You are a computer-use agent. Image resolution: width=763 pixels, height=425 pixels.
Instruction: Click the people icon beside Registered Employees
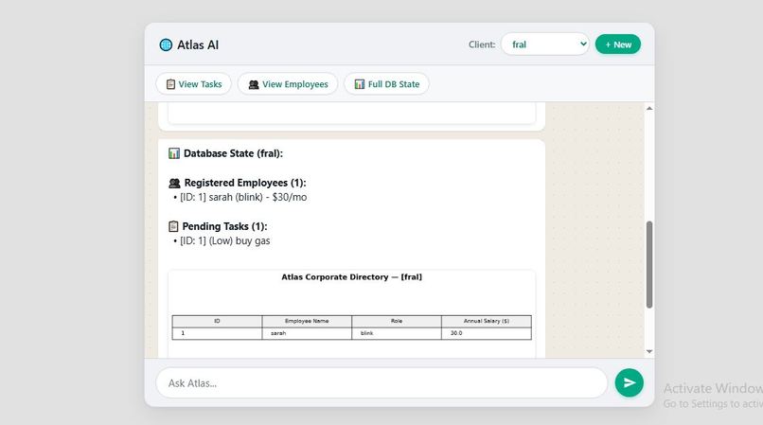tap(174, 183)
